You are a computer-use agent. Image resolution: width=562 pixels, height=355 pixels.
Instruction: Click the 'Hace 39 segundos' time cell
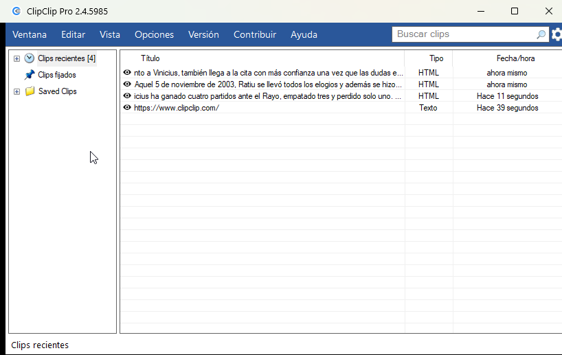click(507, 108)
